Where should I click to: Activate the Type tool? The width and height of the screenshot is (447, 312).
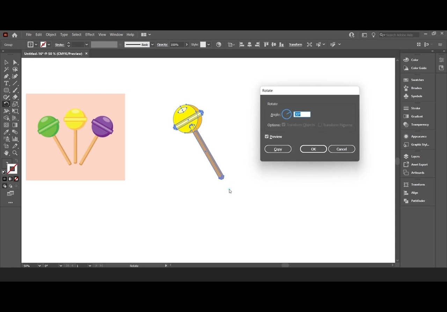pyautogui.click(x=6, y=83)
